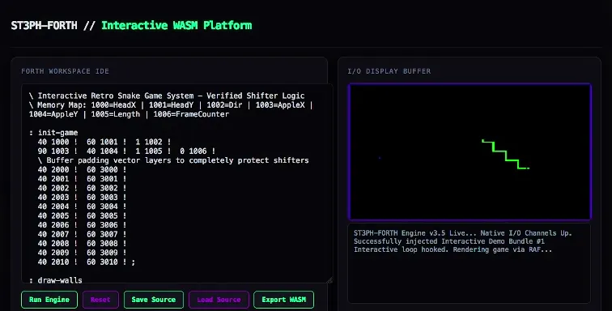Open the Load Source dialog
612x311 pixels.
tap(219, 300)
